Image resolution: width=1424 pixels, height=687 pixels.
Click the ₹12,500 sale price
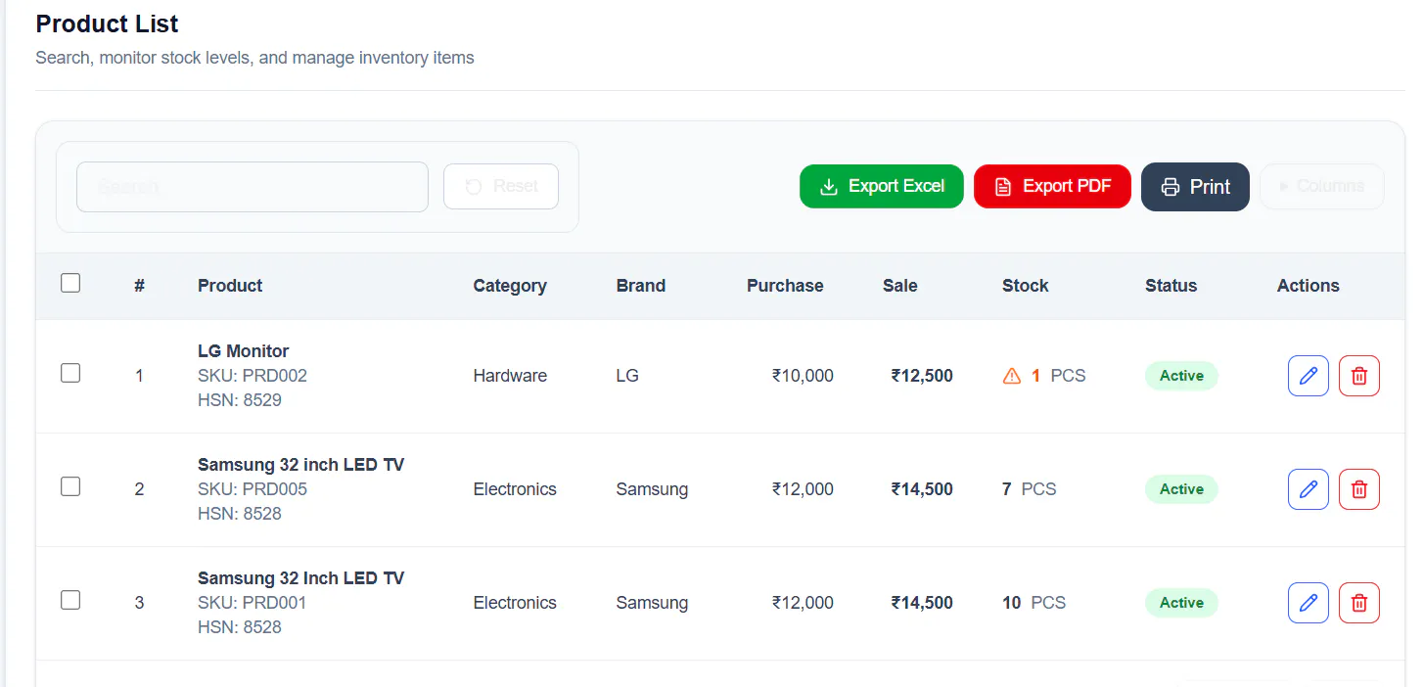(x=922, y=376)
